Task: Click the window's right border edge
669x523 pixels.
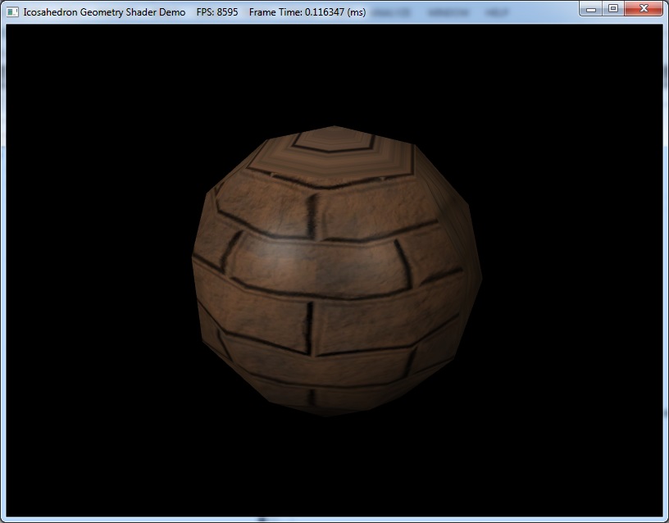Action: (x=666, y=271)
